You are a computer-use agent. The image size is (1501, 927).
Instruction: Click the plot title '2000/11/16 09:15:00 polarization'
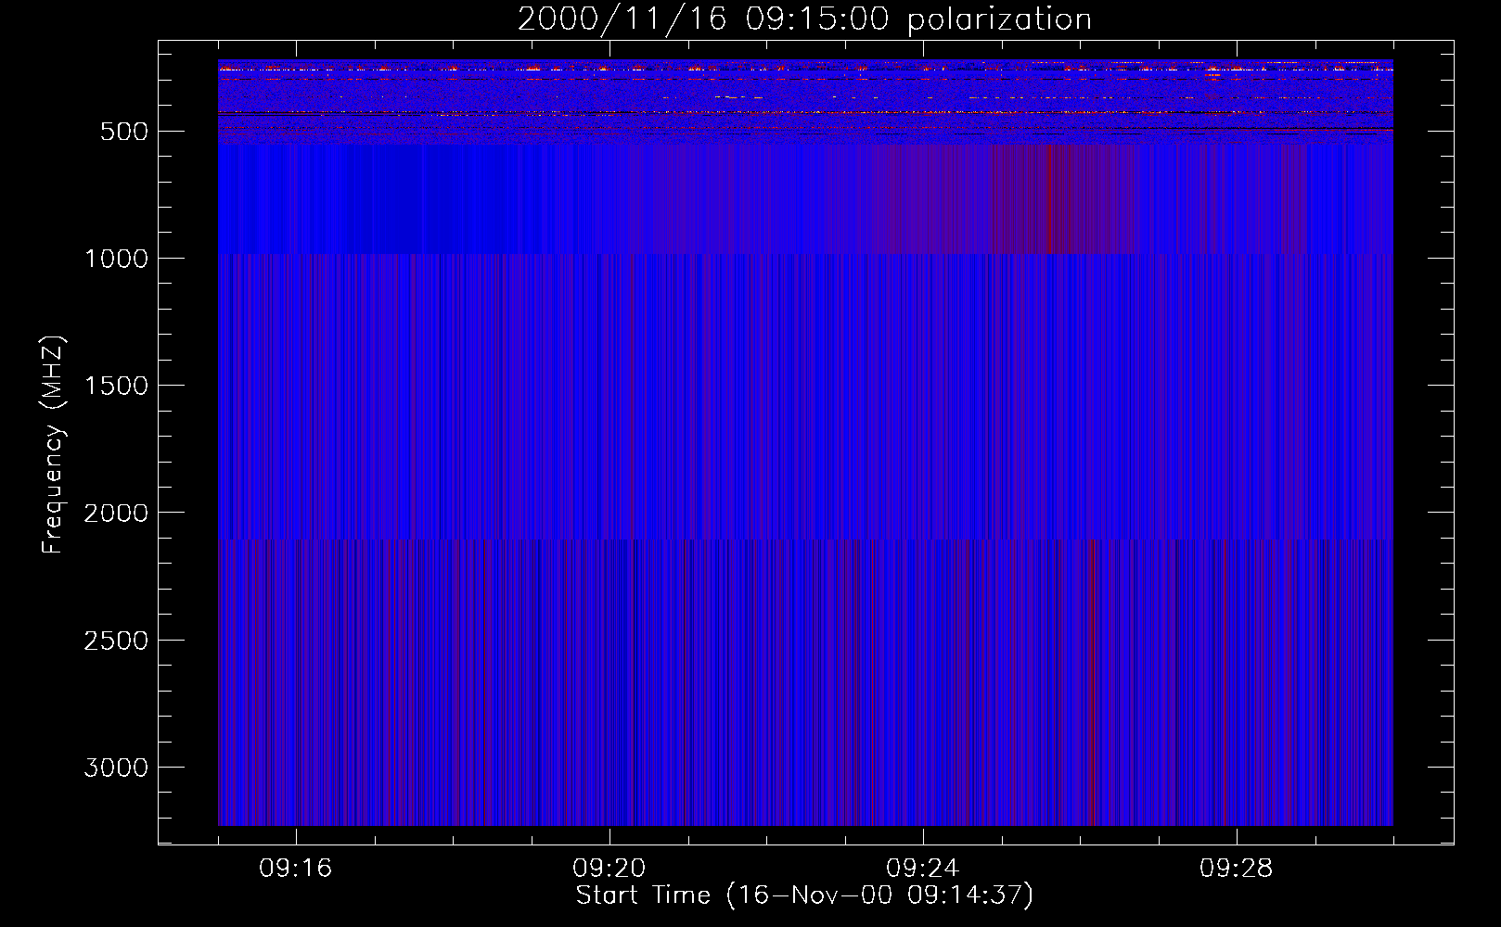(804, 19)
